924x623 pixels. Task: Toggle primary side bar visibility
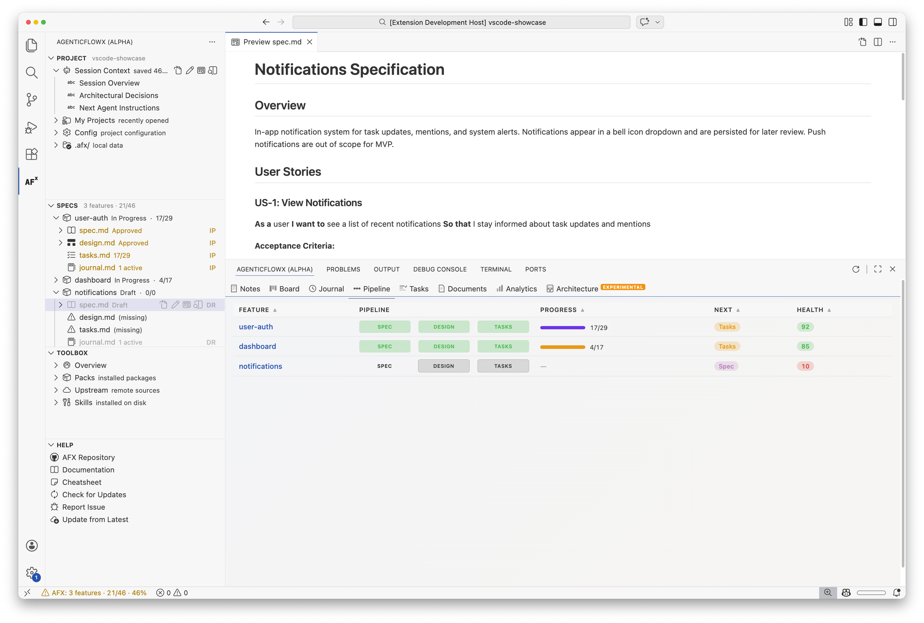(863, 22)
